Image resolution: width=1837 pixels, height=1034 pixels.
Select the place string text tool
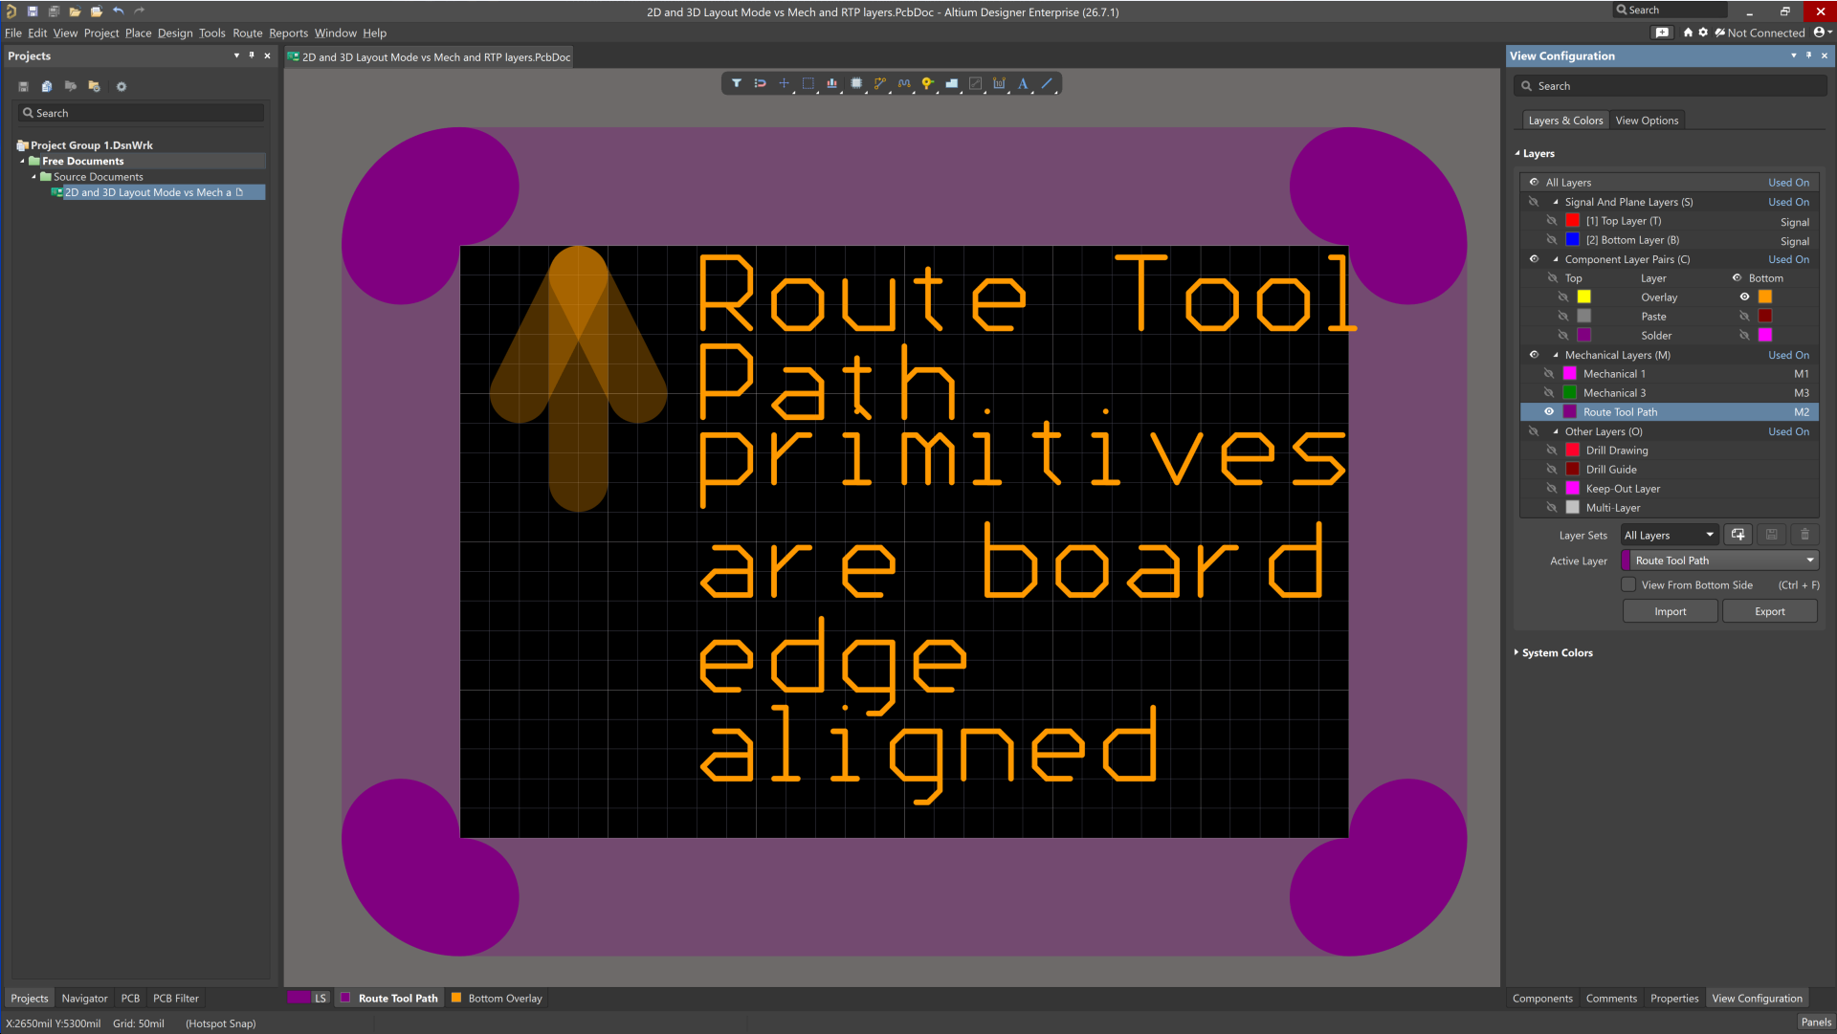click(x=1023, y=84)
